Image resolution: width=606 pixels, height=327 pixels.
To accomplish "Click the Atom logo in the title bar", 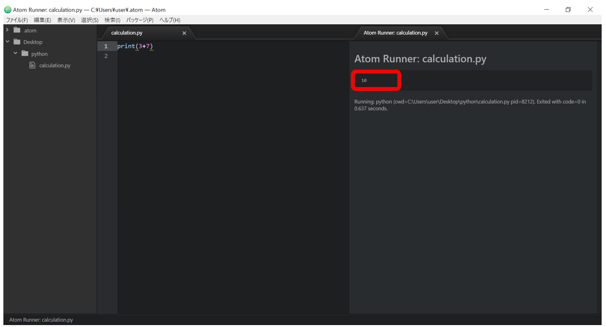I will pyautogui.click(x=8, y=10).
